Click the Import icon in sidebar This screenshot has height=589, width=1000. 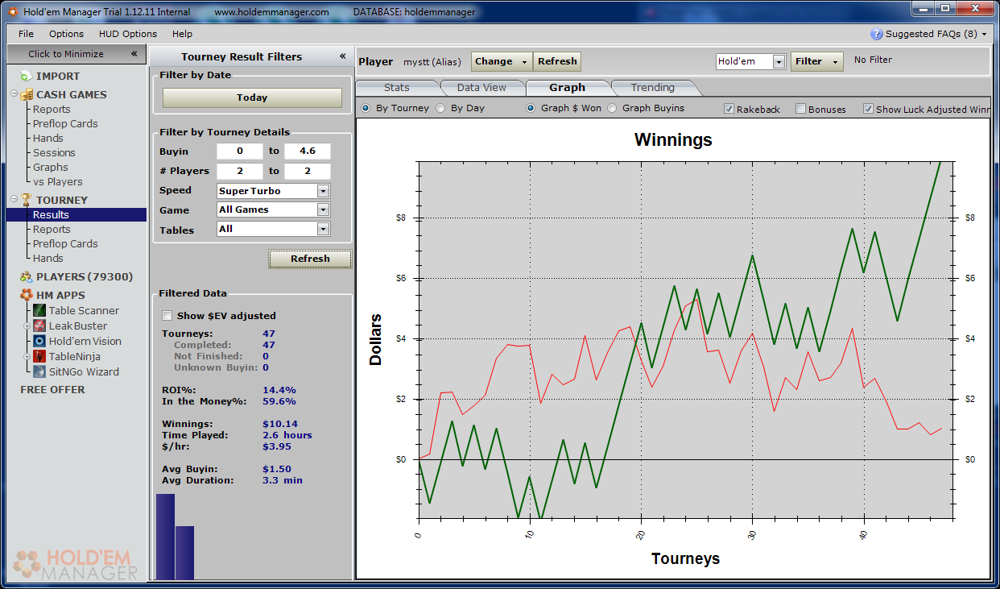coord(26,76)
